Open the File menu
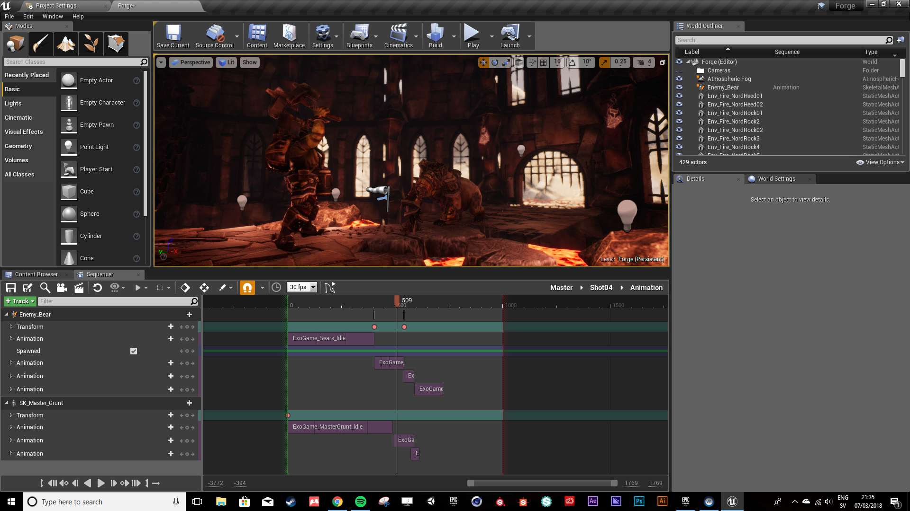Screen dimensions: 910x511 coord(9,16)
